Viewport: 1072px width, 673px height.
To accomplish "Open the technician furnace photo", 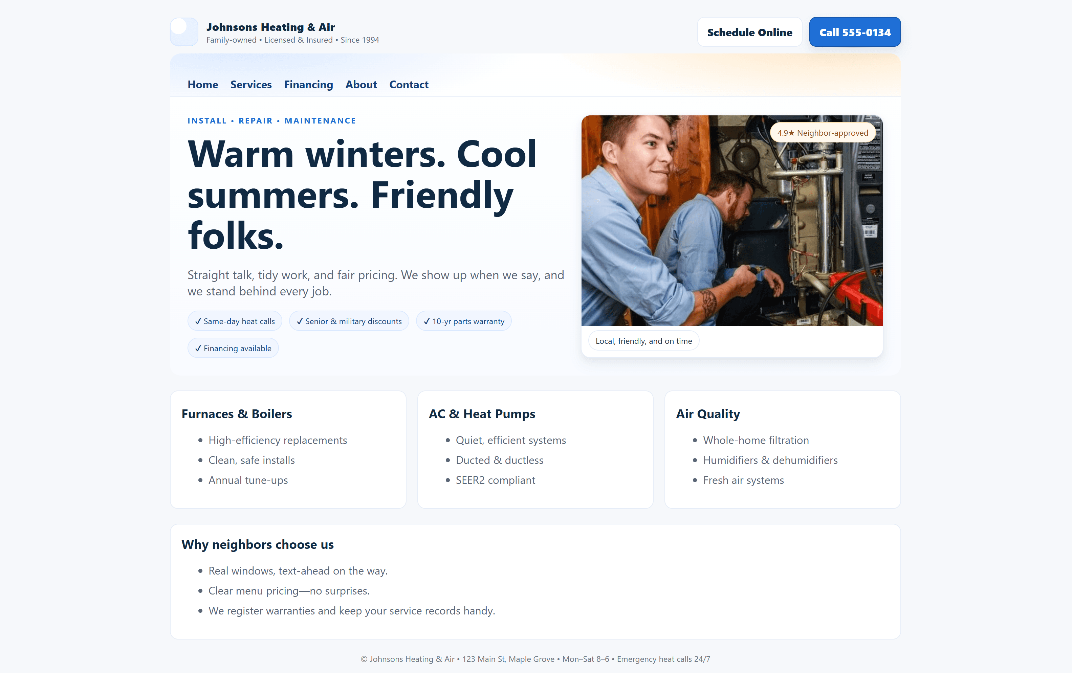I will click(732, 221).
